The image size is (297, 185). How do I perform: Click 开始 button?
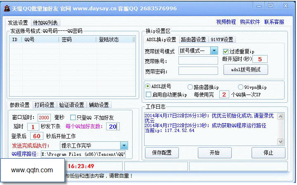coord(215,153)
